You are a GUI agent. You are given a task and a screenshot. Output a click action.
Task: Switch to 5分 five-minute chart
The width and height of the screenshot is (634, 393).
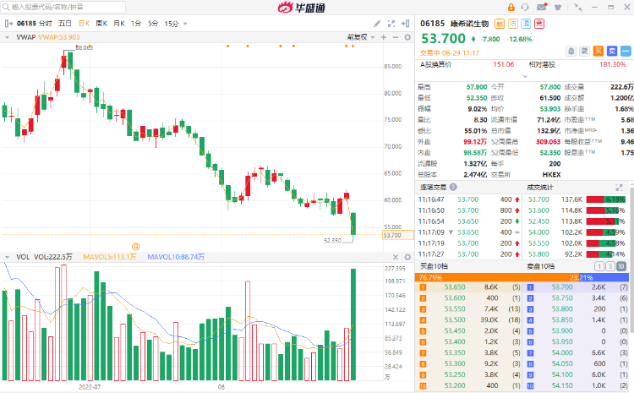pos(153,24)
